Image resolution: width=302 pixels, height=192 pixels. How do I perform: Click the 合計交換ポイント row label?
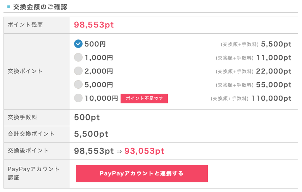click(31, 134)
